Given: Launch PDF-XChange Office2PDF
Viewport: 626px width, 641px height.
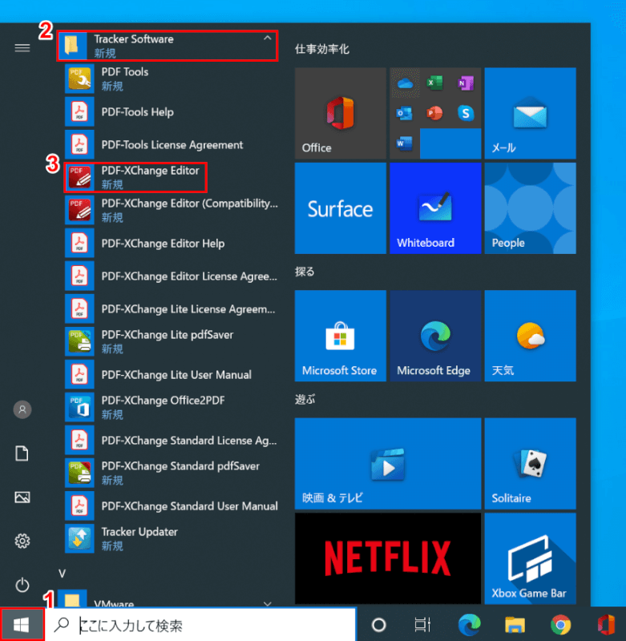Looking at the screenshot, I should click(172, 407).
